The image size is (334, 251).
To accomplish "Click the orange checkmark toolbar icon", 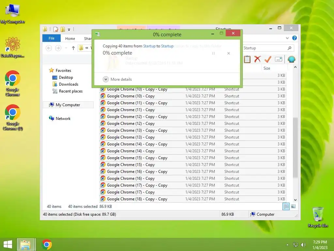I will 268,59.
